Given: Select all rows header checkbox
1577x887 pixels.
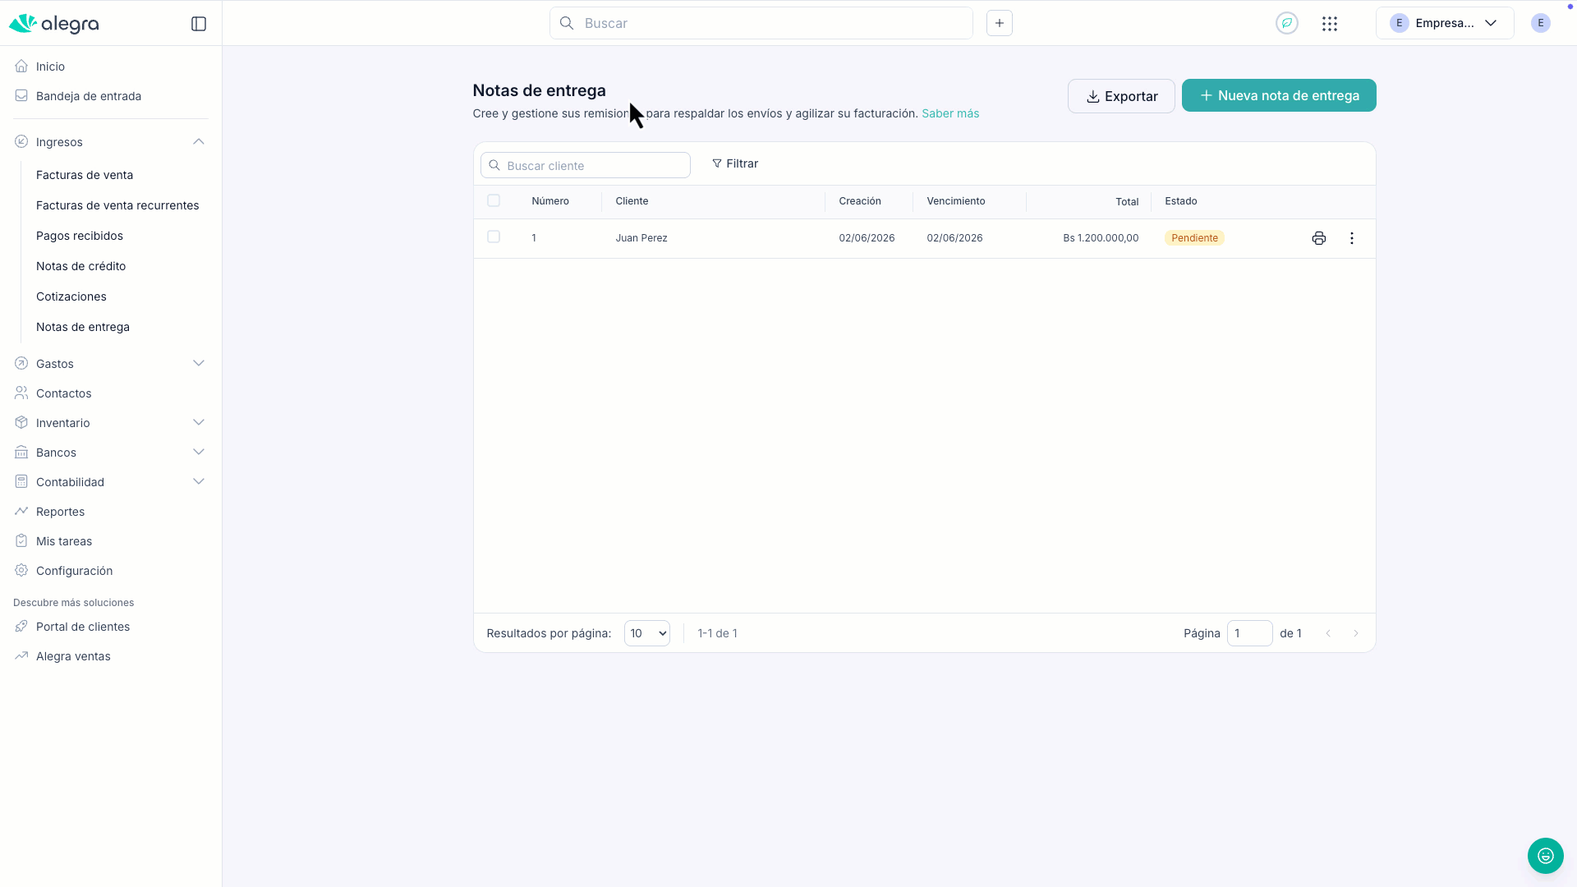Looking at the screenshot, I should coord(494,200).
